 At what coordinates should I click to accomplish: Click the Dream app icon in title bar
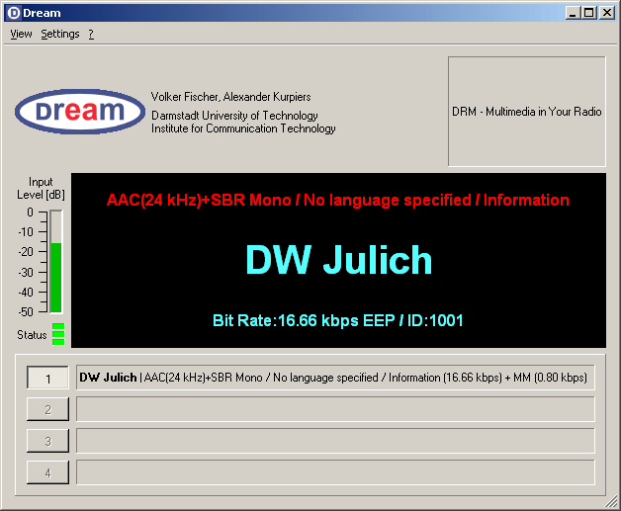pos(13,12)
